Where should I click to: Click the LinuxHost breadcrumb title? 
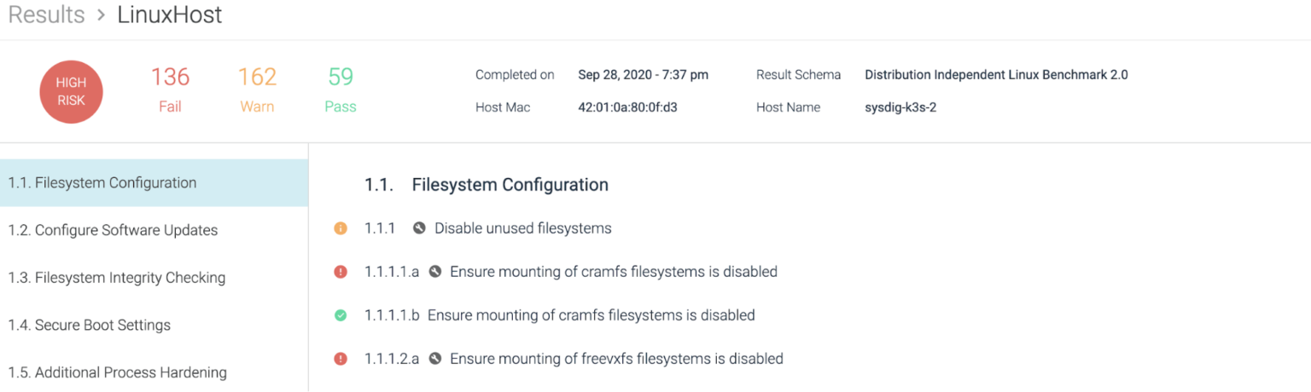170,15
